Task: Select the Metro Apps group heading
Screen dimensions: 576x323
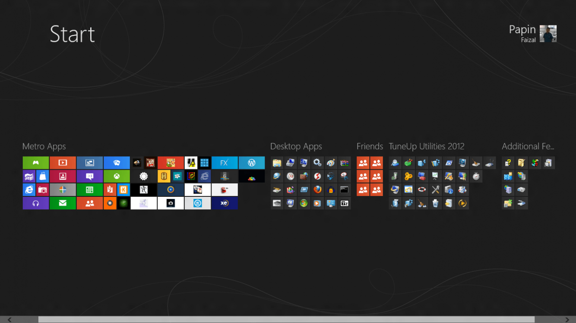Action: (44, 146)
